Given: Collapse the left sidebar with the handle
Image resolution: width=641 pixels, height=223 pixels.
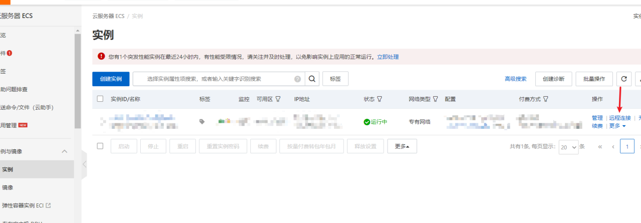Looking at the screenshot, I should [84, 164].
